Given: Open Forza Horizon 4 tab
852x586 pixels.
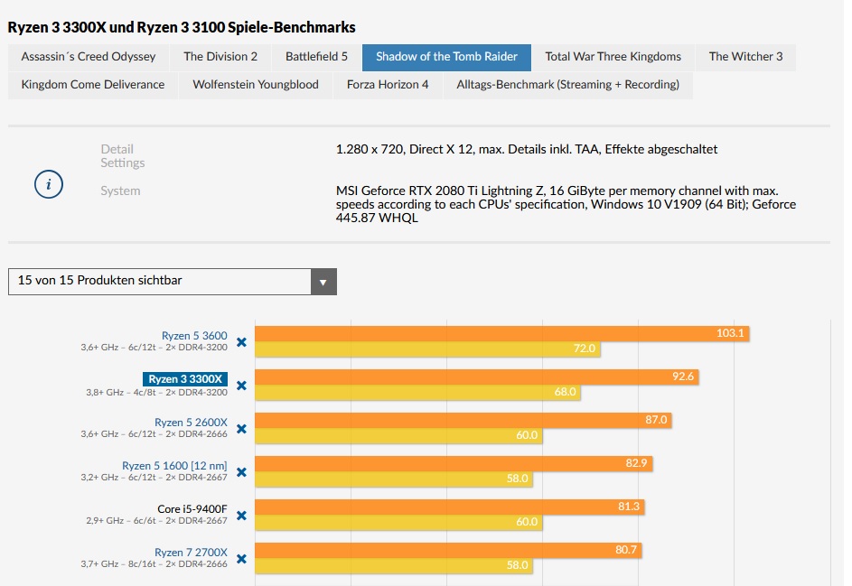Looking at the screenshot, I should [x=388, y=85].
